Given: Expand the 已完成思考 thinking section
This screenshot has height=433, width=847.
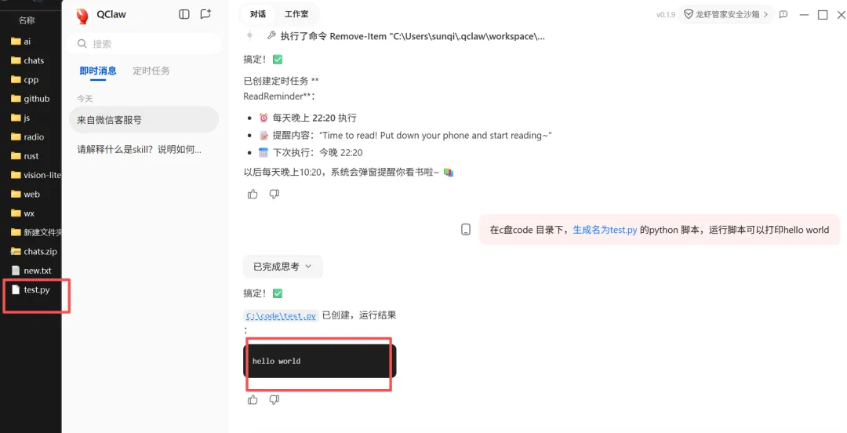Looking at the screenshot, I should pos(283,267).
